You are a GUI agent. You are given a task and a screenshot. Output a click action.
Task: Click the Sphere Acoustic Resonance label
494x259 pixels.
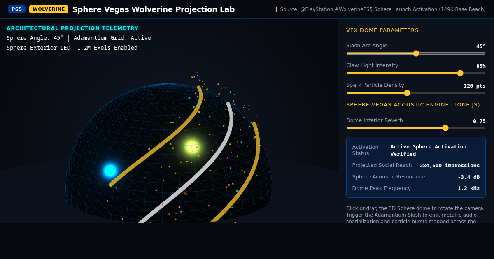pos(389,177)
